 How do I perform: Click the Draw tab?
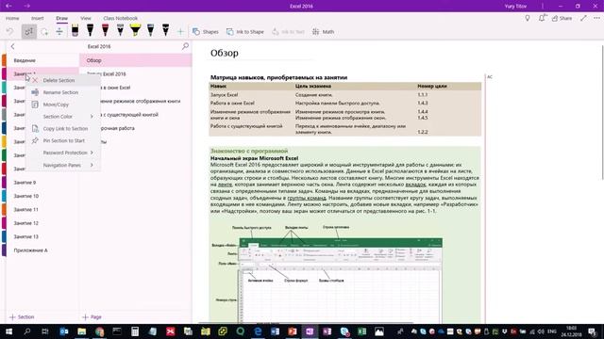tap(61, 18)
